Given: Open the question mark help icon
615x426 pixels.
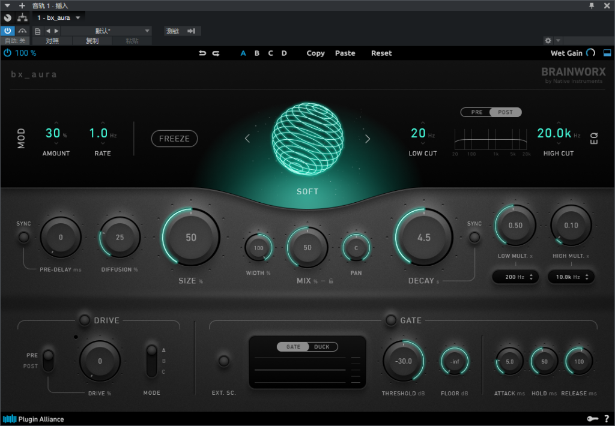Looking at the screenshot, I should [x=607, y=419].
